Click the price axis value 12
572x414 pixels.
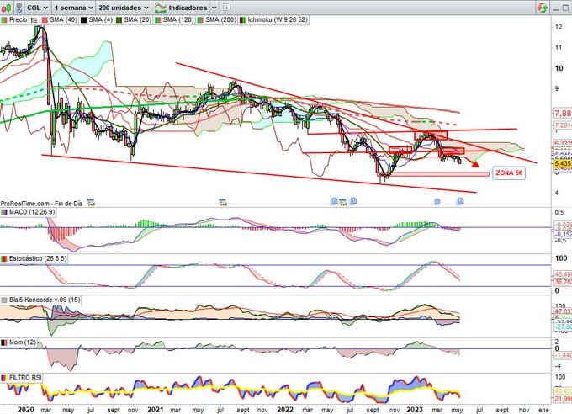click(x=559, y=26)
